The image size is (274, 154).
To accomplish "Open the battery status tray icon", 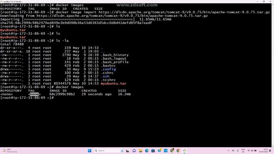I will point(255,151).
